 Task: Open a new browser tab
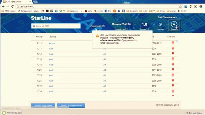pyautogui.click(x=35, y=2)
